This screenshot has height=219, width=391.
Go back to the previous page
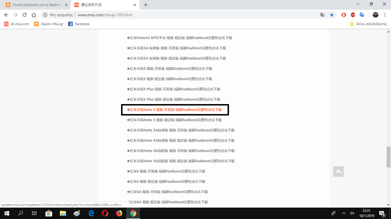(6, 15)
